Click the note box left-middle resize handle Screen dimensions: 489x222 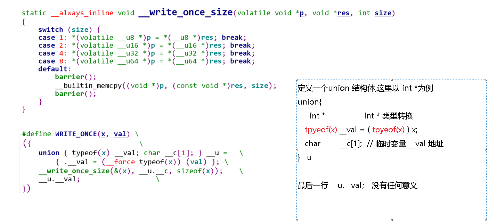click(x=297, y=150)
